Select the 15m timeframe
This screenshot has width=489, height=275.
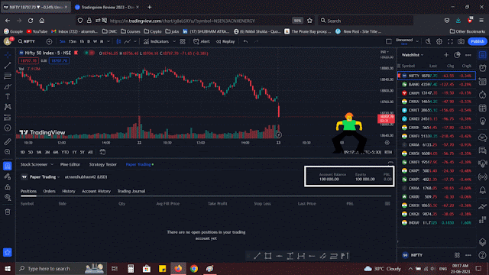pyautogui.click(x=73, y=41)
